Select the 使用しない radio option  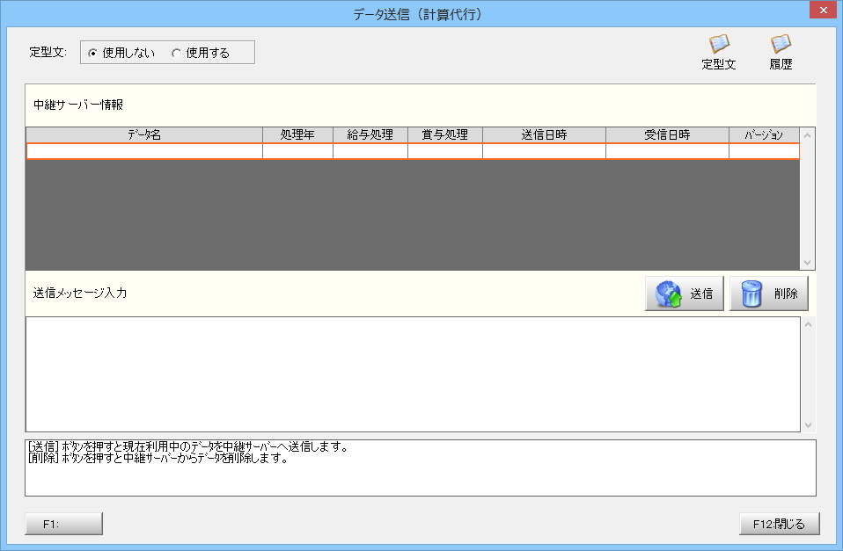121,53
